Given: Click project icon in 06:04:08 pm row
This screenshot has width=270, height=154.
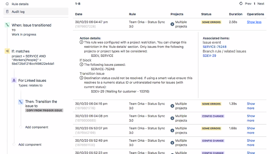Looking at the screenshot, I should click(x=172, y=118).
